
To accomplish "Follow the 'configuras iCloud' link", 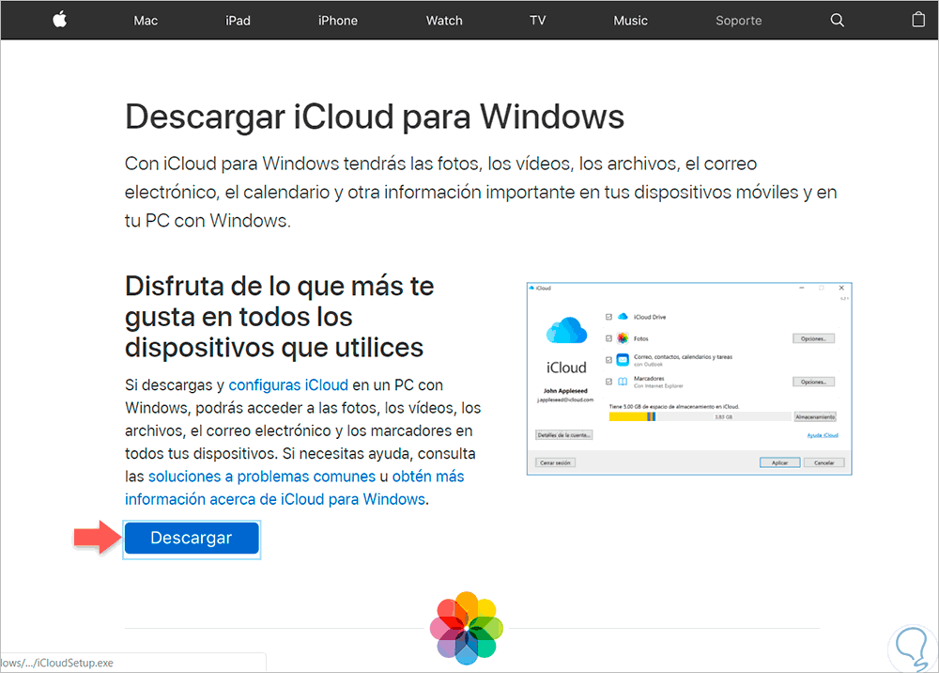I will click(288, 384).
